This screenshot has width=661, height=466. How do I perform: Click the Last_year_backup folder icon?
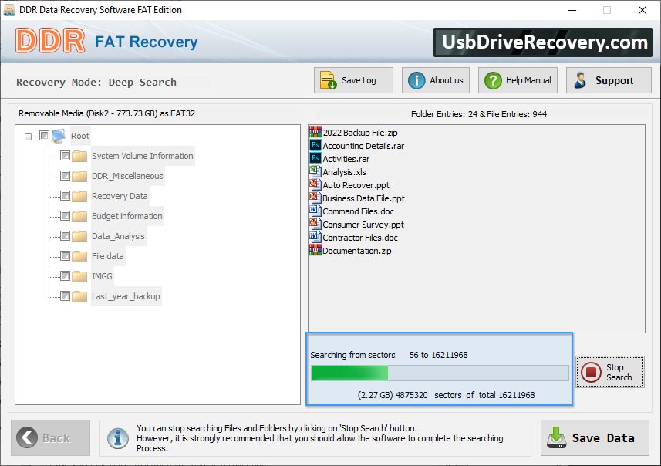tap(79, 296)
